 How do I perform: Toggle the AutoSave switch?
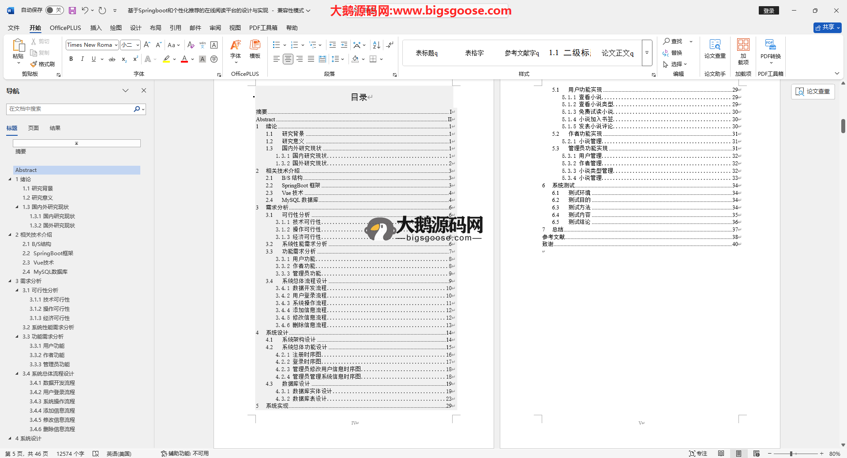tap(54, 10)
